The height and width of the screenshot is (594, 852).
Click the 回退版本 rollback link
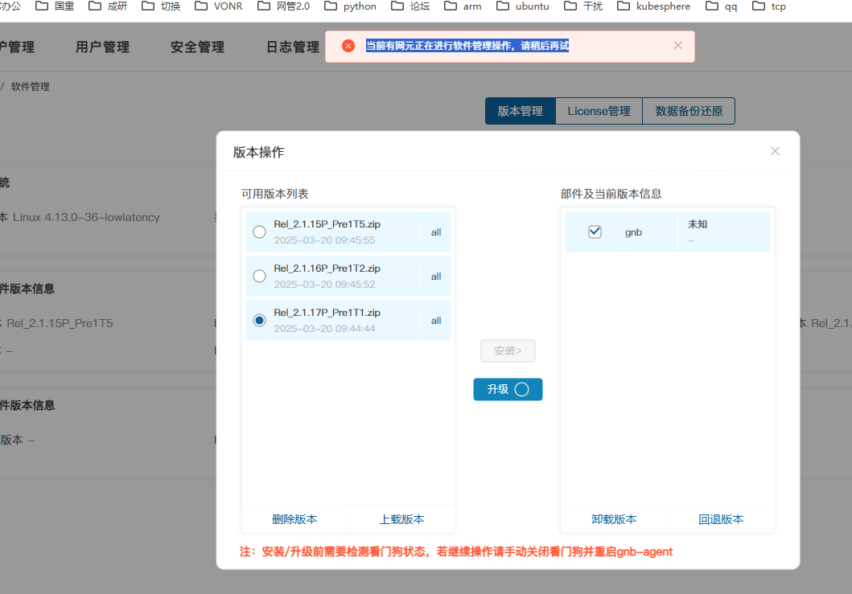(721, 519)
